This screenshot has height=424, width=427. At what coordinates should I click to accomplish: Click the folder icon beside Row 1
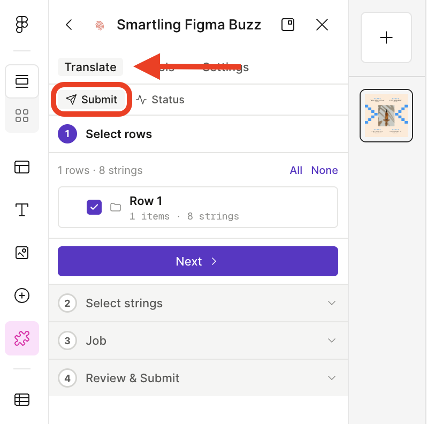[x=116, y=207]
